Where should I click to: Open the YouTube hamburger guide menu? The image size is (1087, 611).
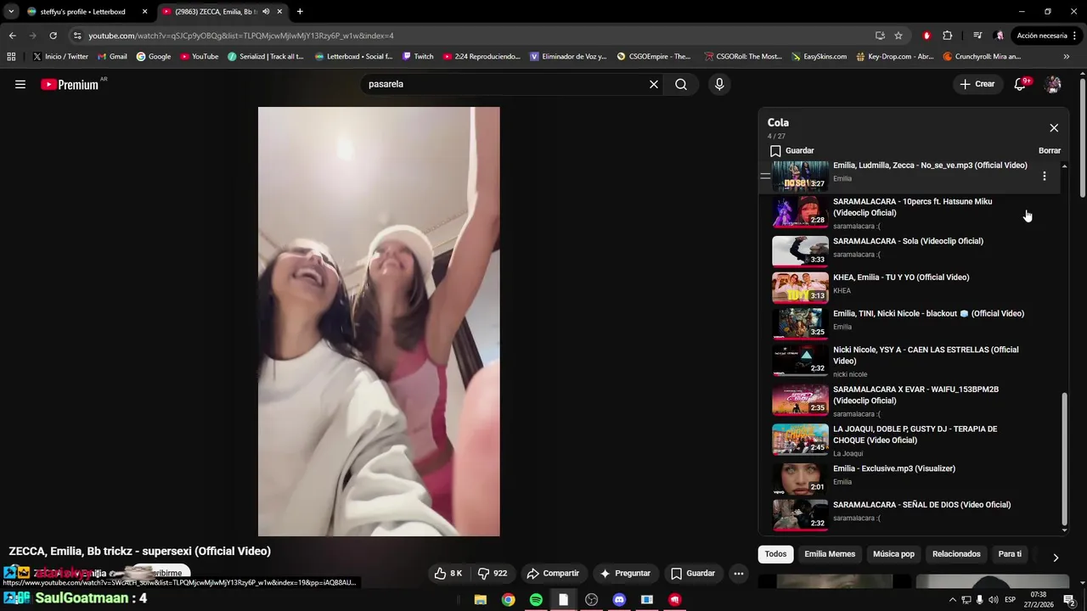20,84
